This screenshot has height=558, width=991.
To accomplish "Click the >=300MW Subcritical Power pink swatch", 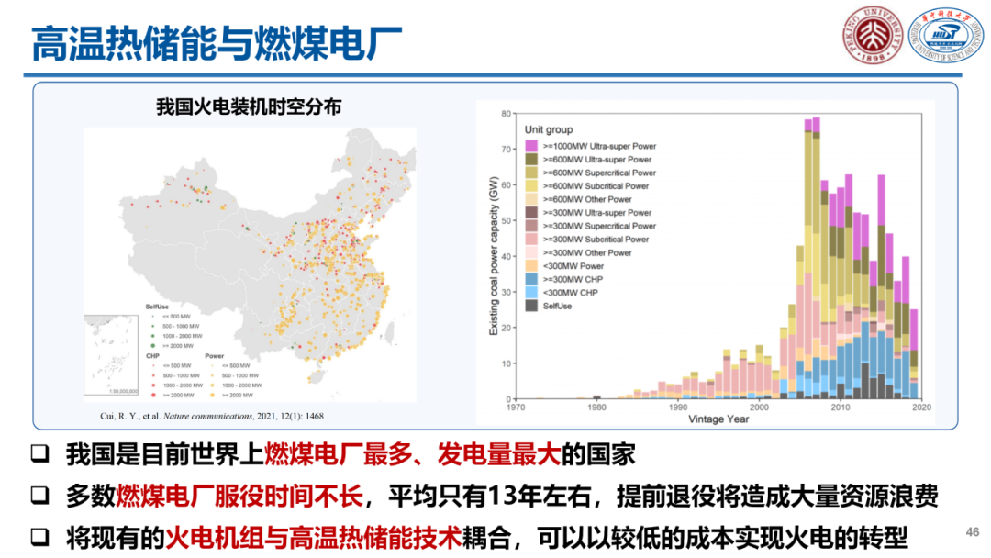I will [x=532, y=240].
